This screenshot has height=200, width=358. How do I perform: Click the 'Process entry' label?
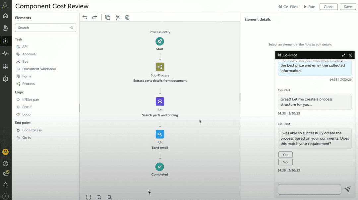(160, 32)
